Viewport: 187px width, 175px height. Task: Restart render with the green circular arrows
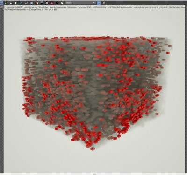[x=6, y=3]
